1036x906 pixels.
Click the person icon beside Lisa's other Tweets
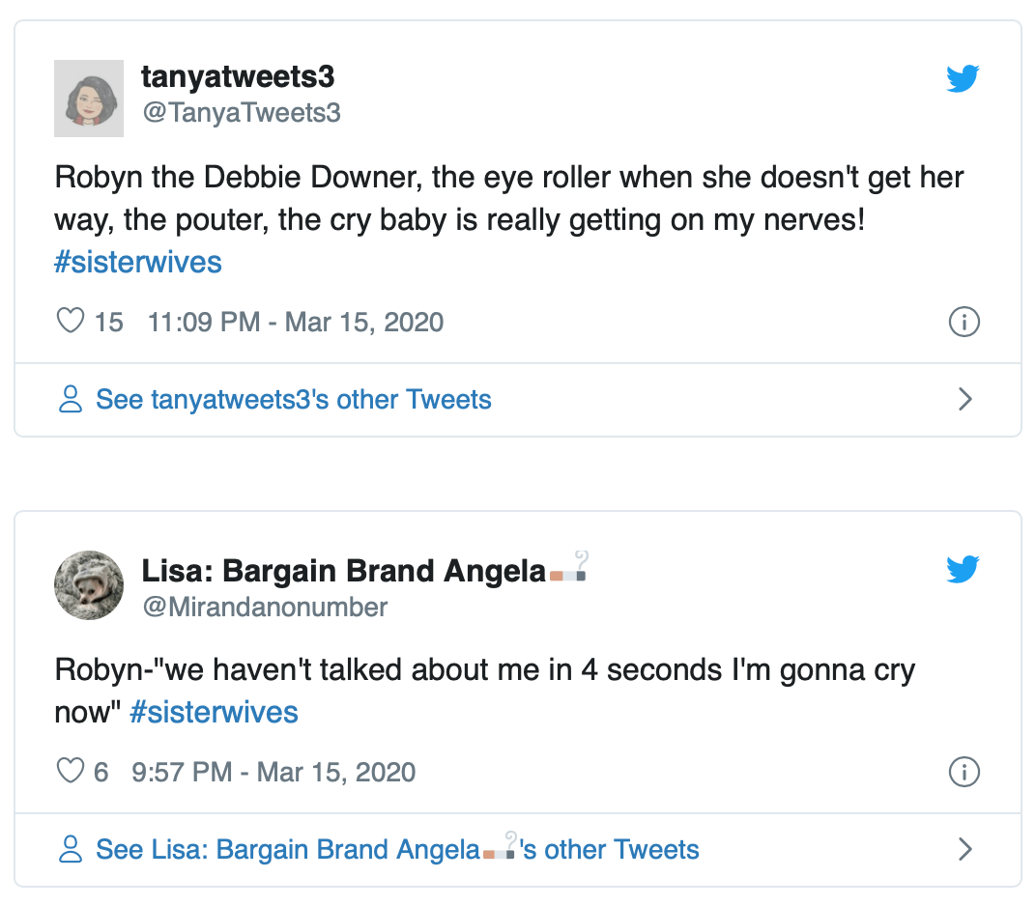(x=71, y=850)
